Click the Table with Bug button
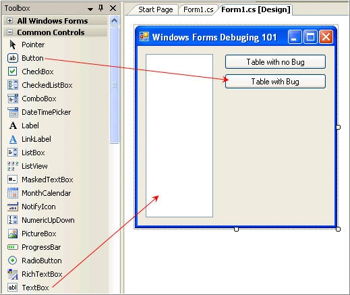 click(x=275, y=81)
